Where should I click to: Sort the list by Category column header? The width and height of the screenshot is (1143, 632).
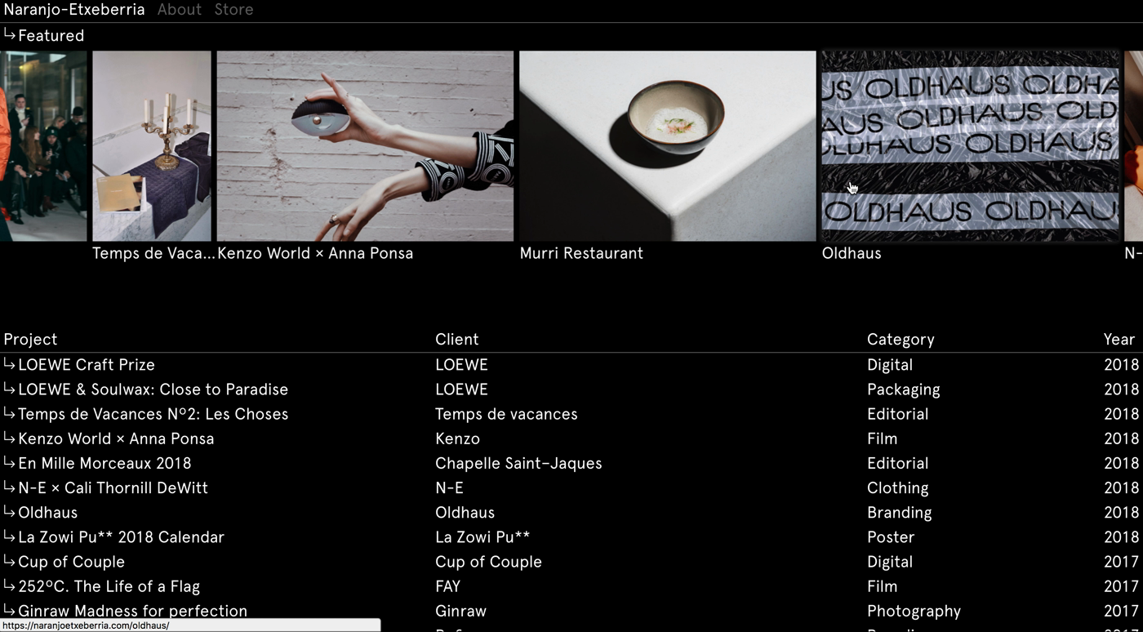901,340
